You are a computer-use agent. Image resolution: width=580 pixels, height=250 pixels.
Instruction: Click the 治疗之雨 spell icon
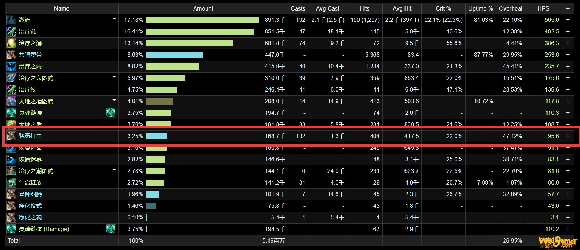tap(11, 67)
